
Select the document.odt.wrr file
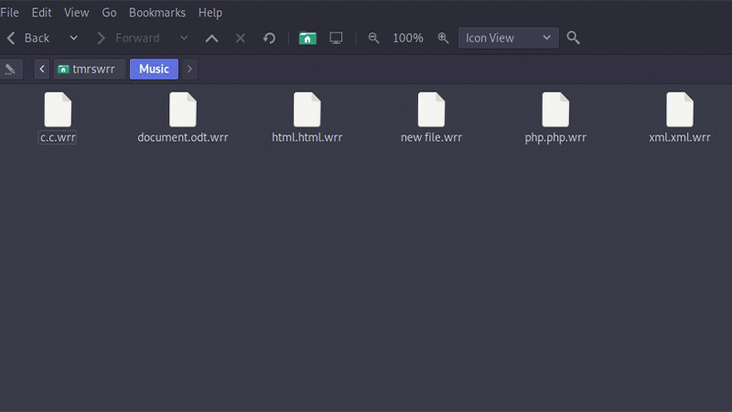[183, 117]
